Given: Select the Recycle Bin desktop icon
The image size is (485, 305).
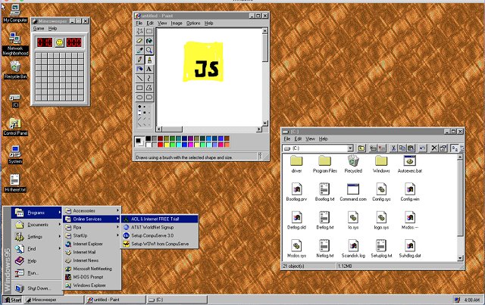Looking at the screenshot, I should click(15, 70).
